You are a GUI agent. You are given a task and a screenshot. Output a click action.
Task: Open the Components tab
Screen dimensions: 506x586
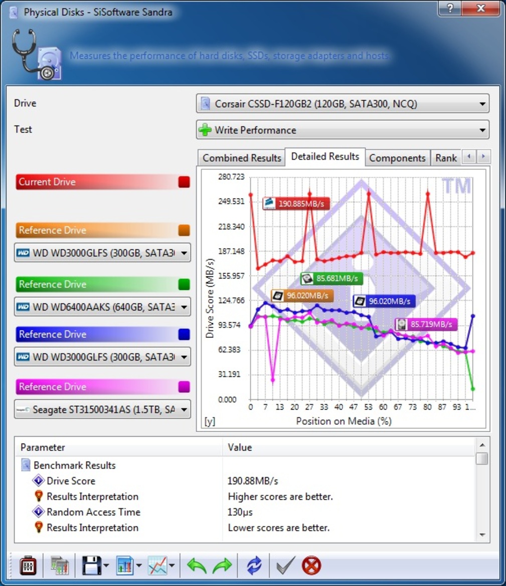pos(397,158)
